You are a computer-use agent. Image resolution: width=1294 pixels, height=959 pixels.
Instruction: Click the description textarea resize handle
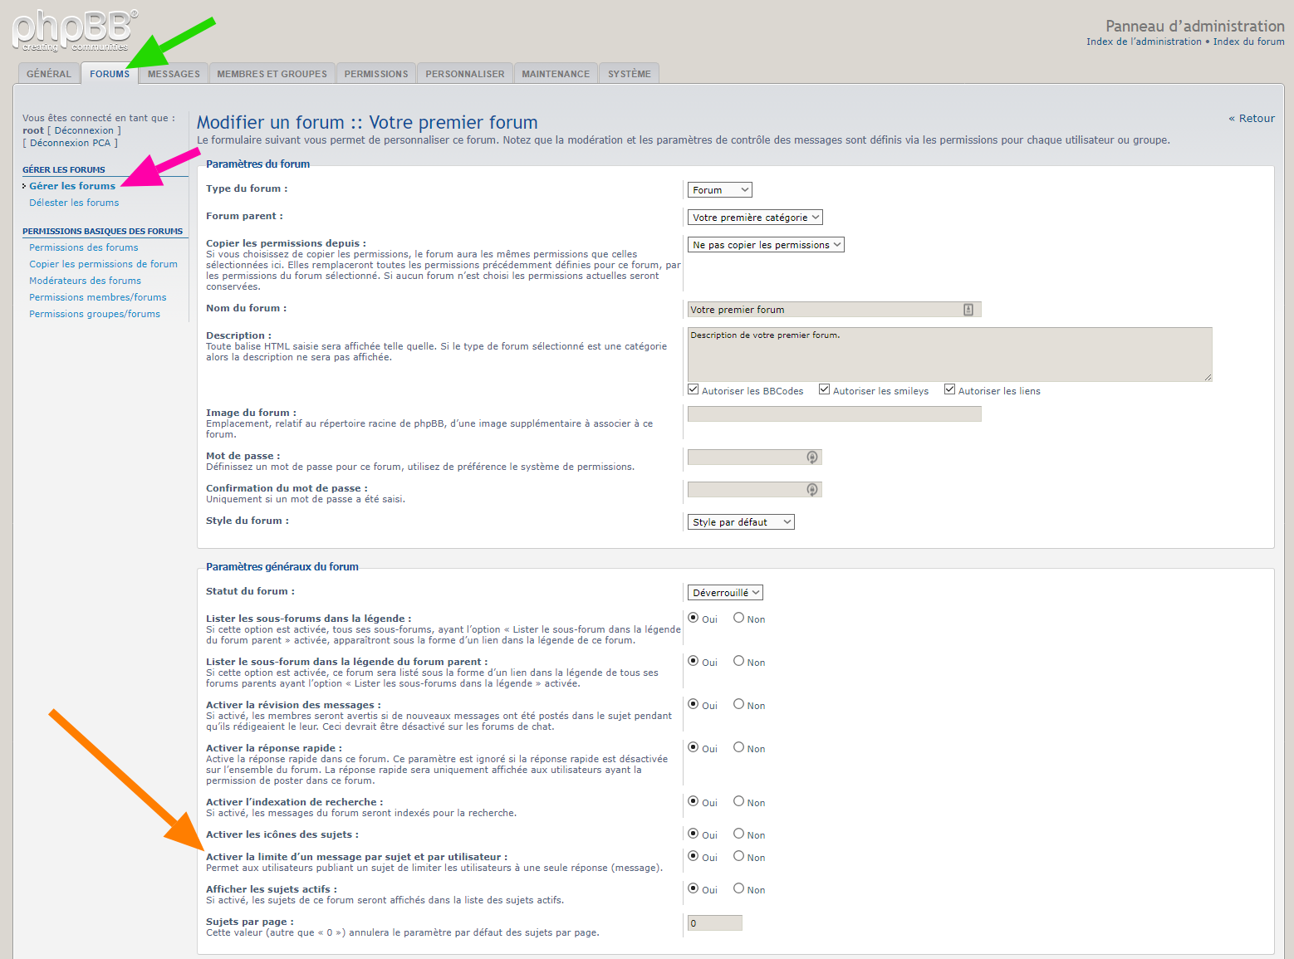1208,377
